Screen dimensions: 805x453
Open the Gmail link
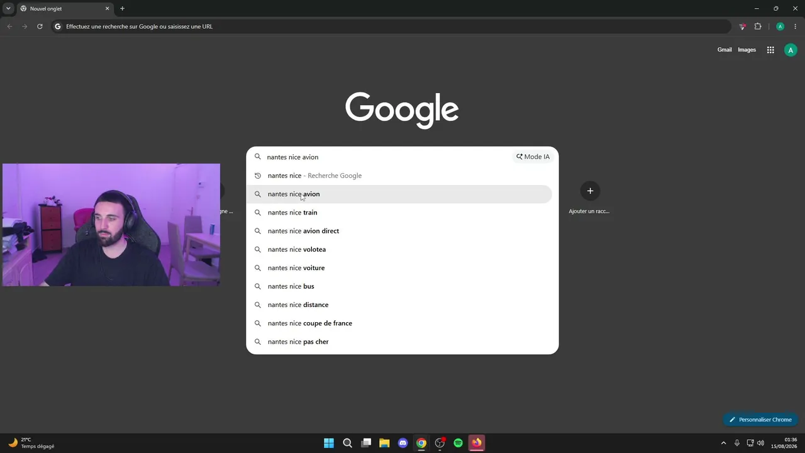(724, 50)
